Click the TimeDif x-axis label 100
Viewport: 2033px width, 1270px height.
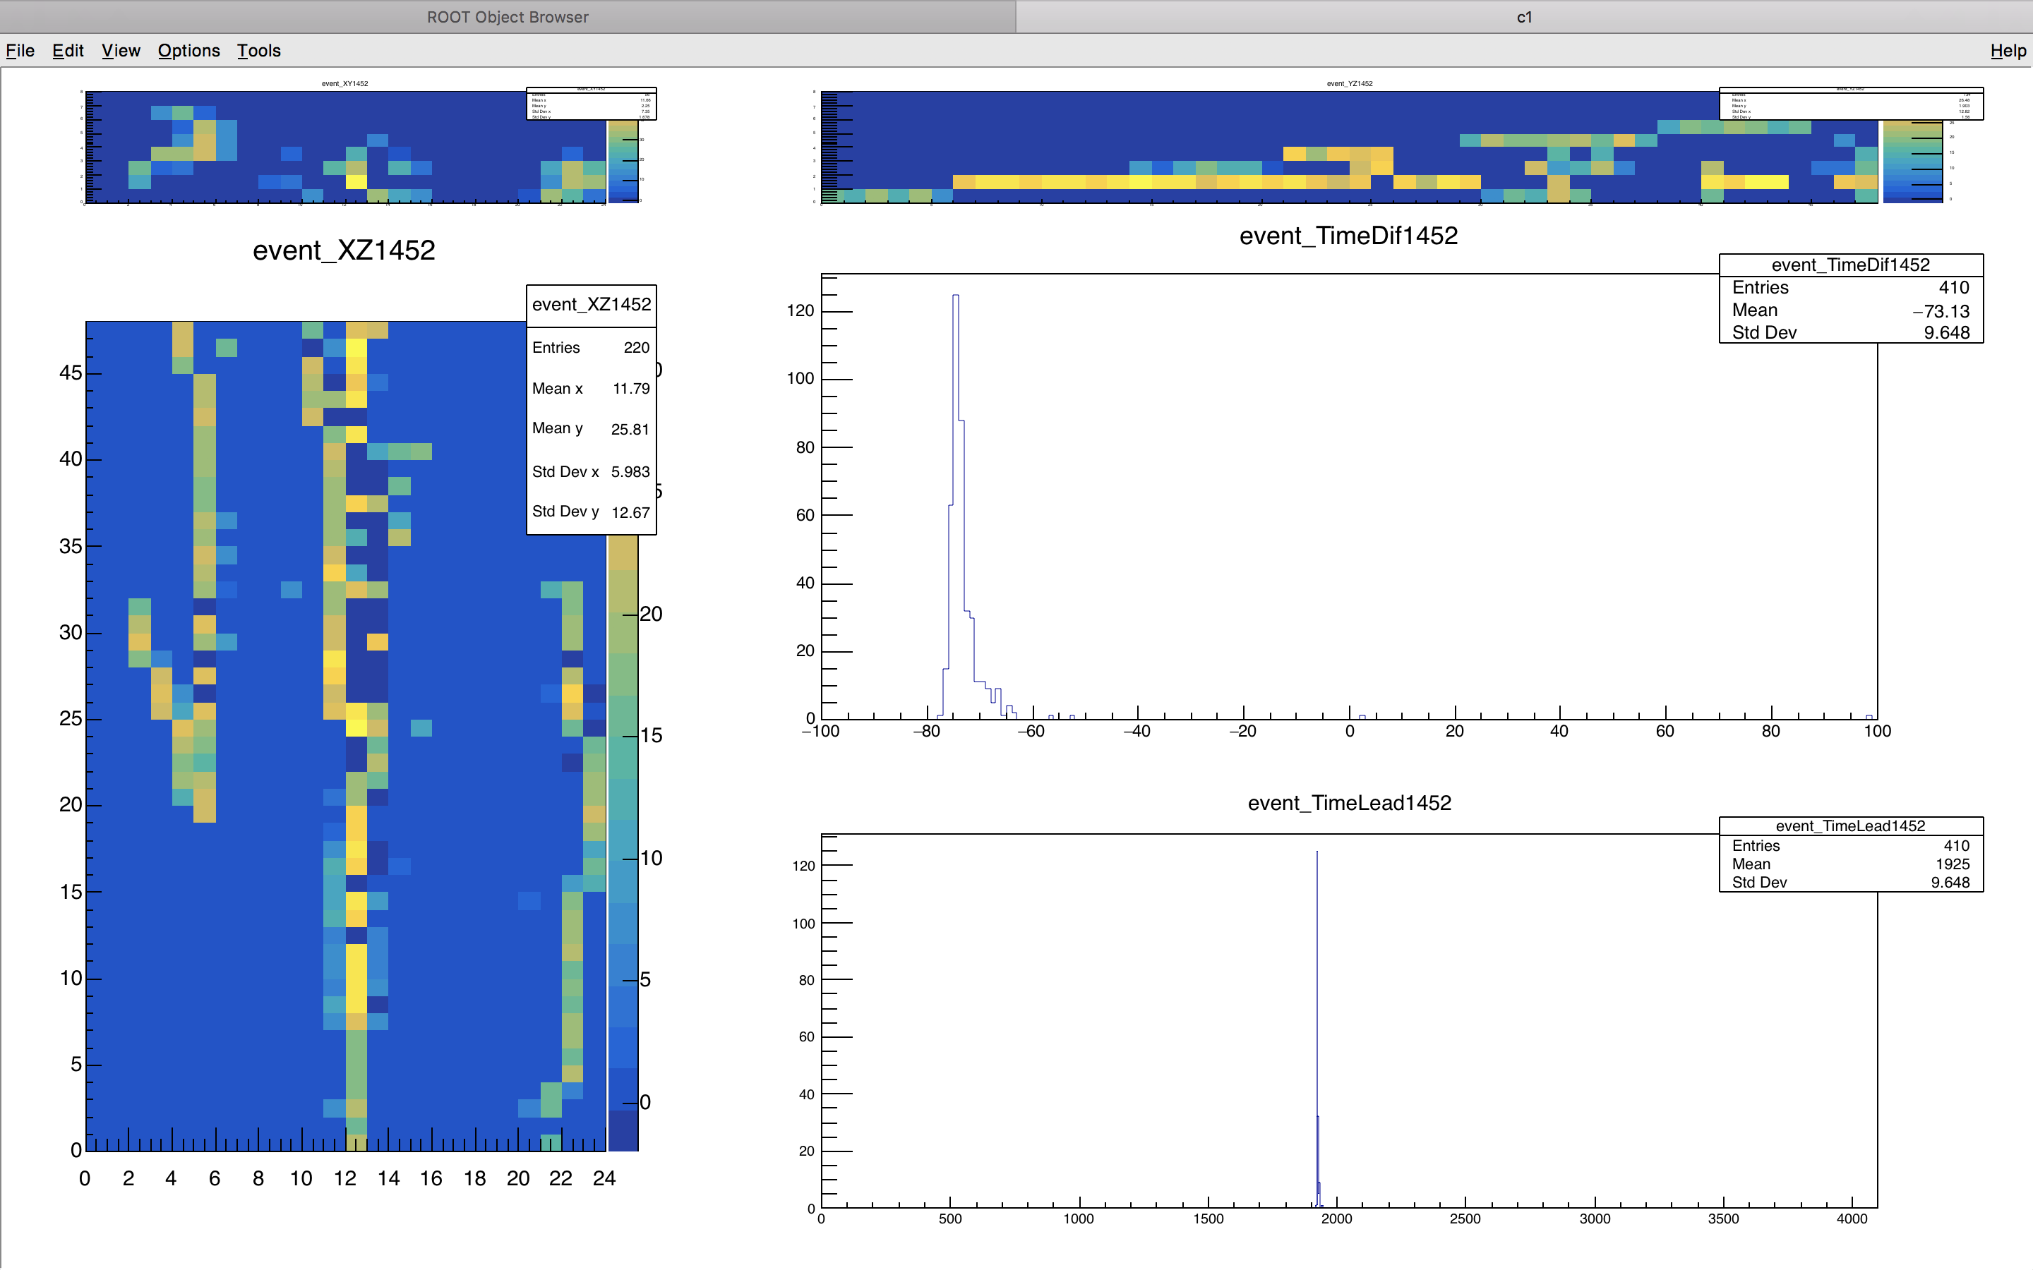click(1877, 732)
